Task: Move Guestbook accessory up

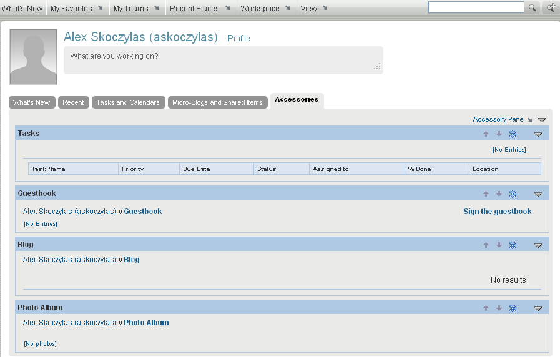Action: 486,194
